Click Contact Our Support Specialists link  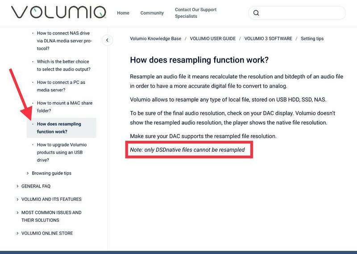pyautogui.click(x=195, y=13)
